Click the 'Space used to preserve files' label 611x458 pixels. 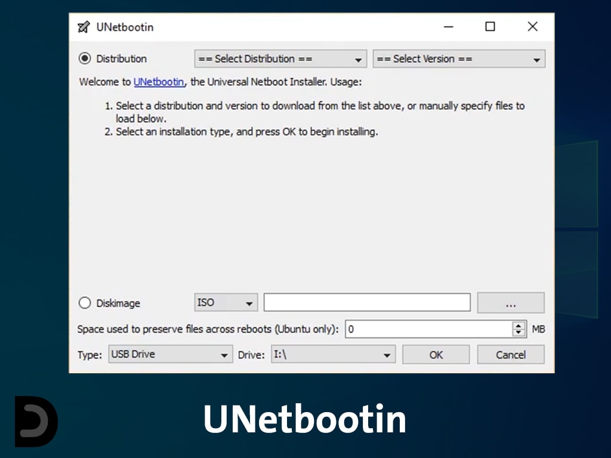(x=208, y=329)
